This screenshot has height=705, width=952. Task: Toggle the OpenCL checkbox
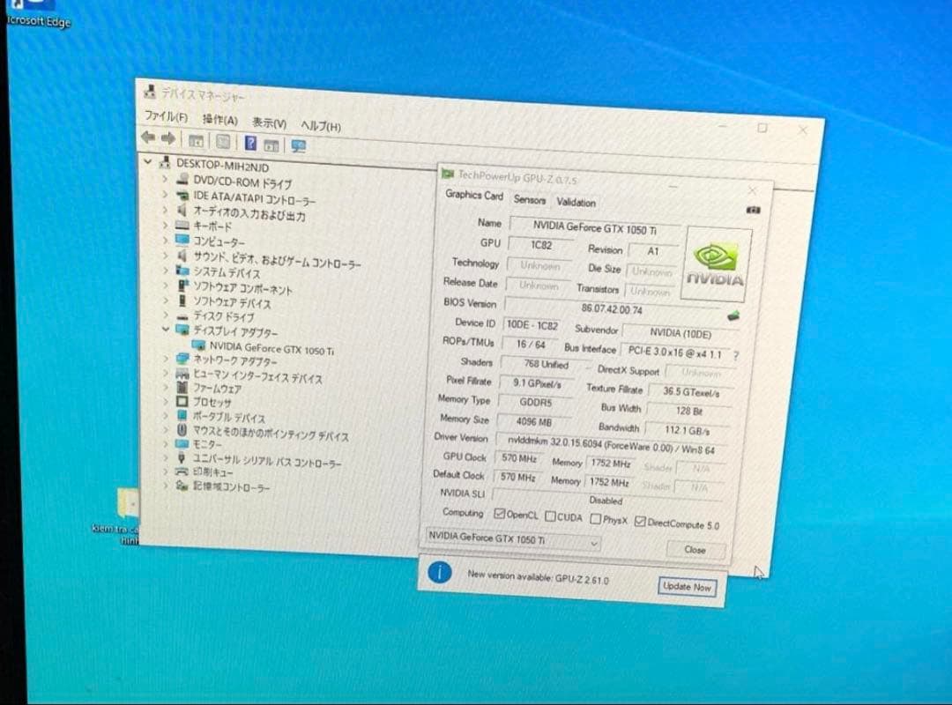(x=500, y=515)
